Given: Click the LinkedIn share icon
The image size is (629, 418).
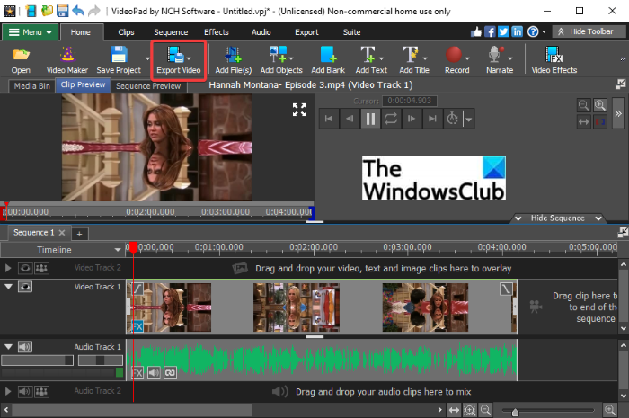Looking at the screenshot, I should [517, 31].
